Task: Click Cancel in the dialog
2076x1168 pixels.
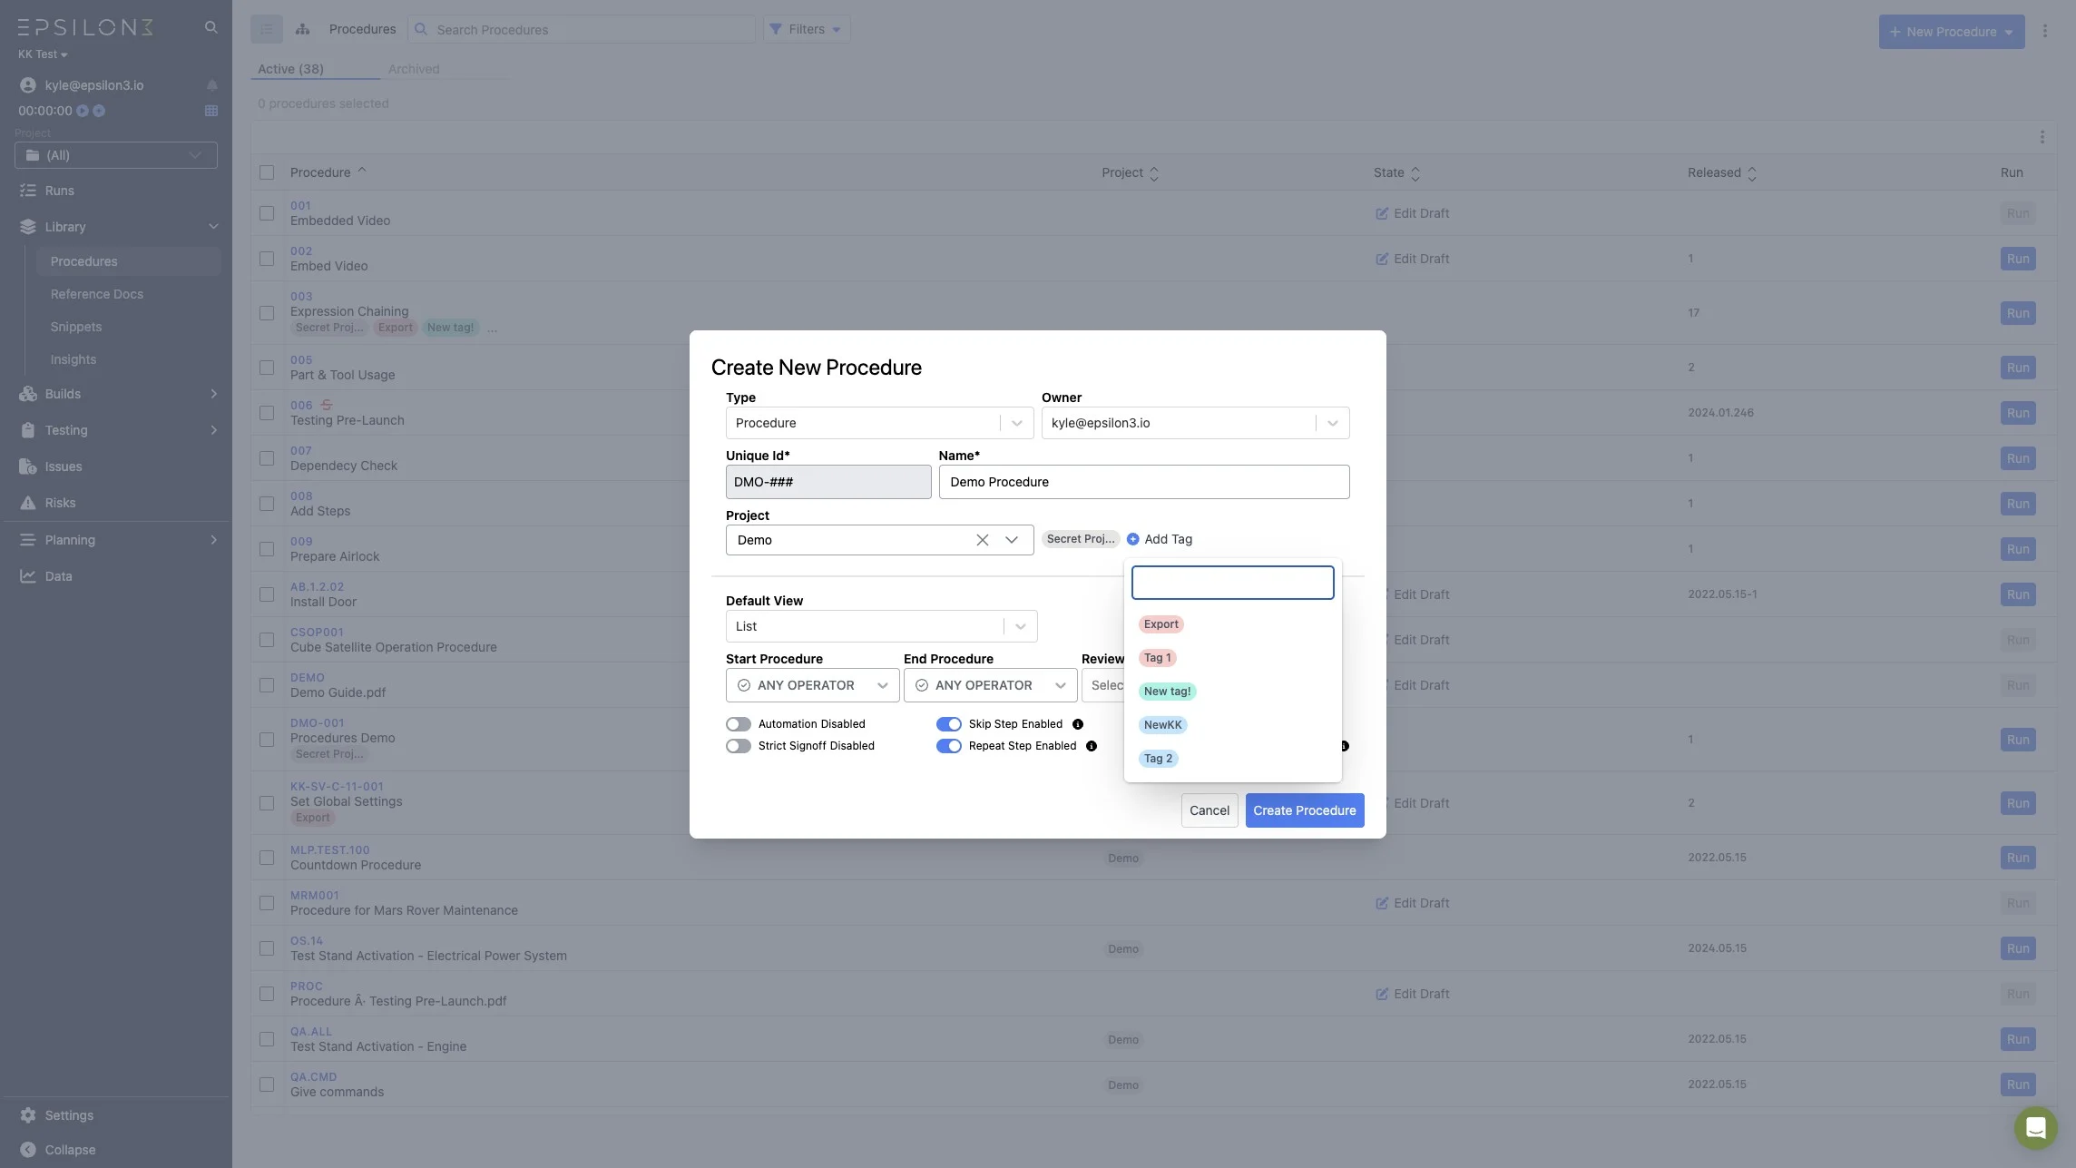Action: click(x=1209, y=810)
